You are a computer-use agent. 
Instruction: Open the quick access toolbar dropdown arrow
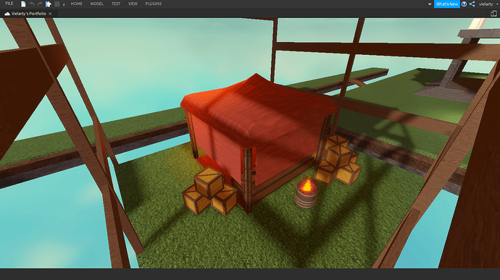[x=64, y=4]
